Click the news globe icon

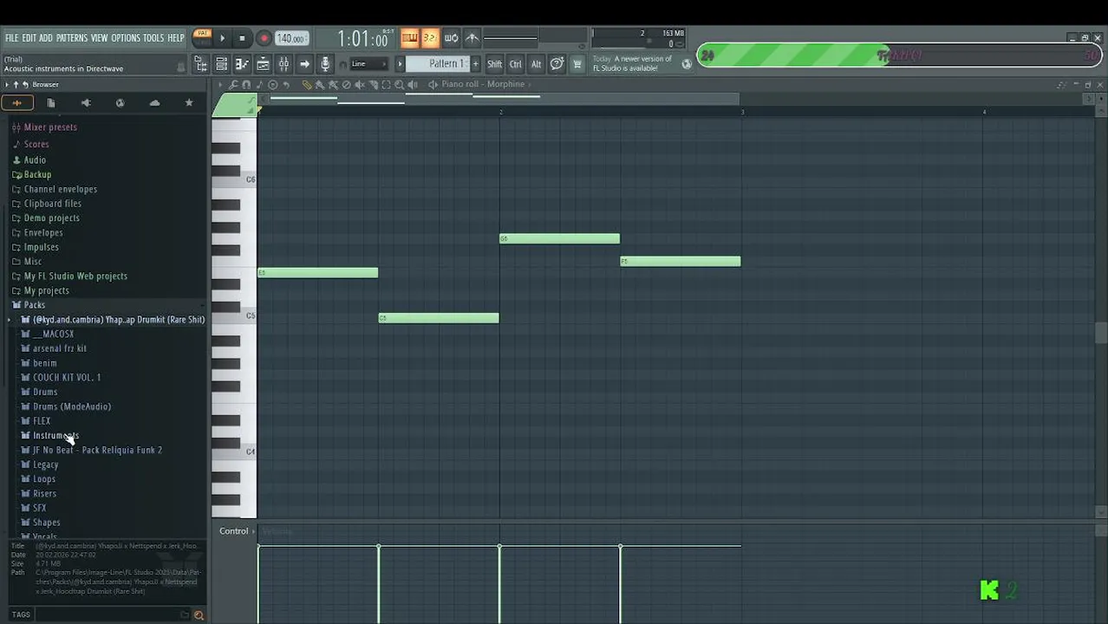(686, 63)
